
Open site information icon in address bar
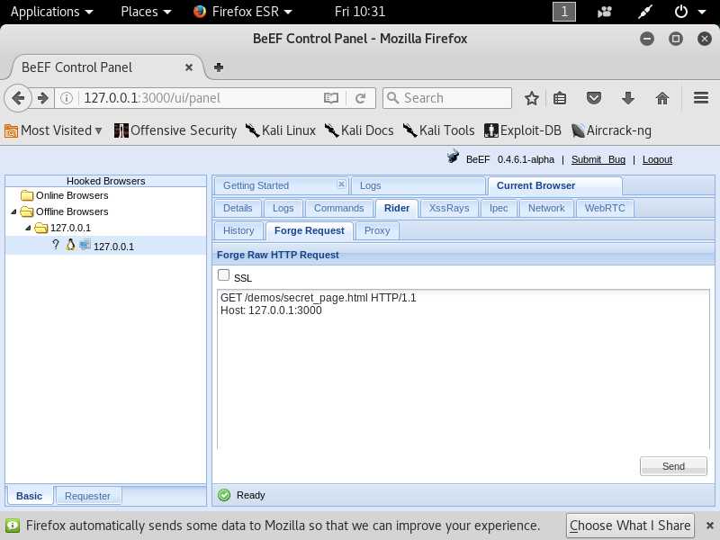tap(66, 98)
